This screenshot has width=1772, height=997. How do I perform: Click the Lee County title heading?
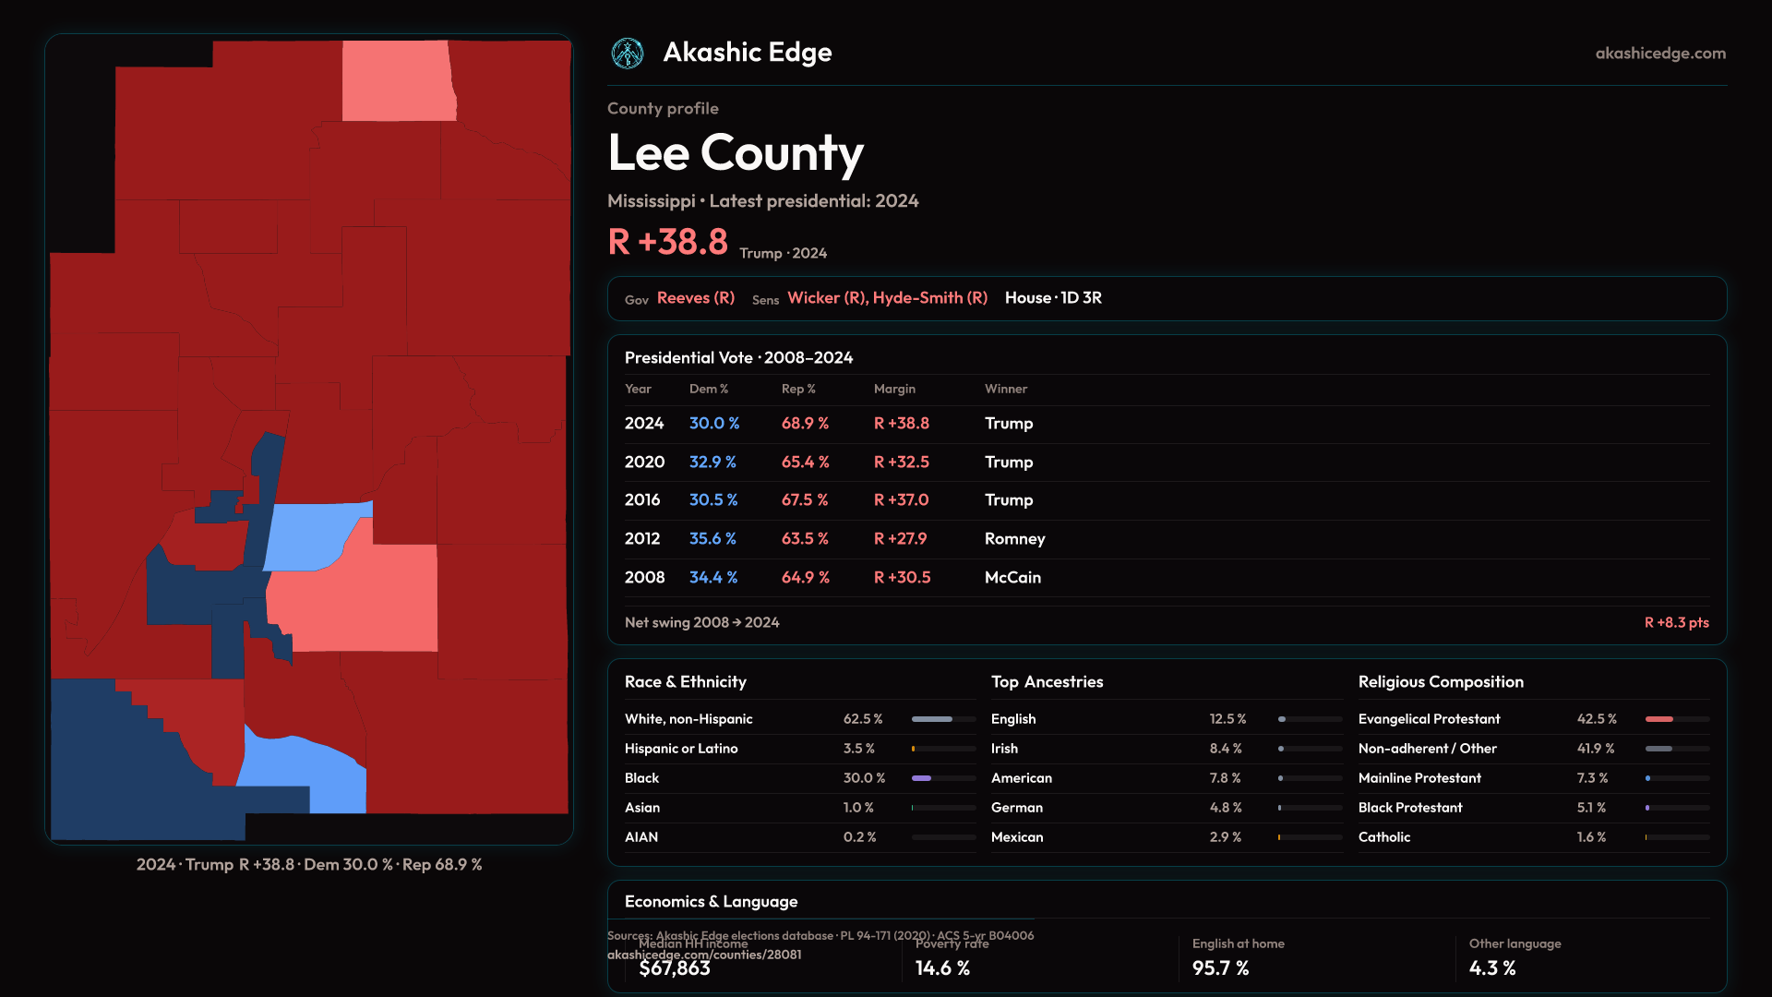click(735, 153)
